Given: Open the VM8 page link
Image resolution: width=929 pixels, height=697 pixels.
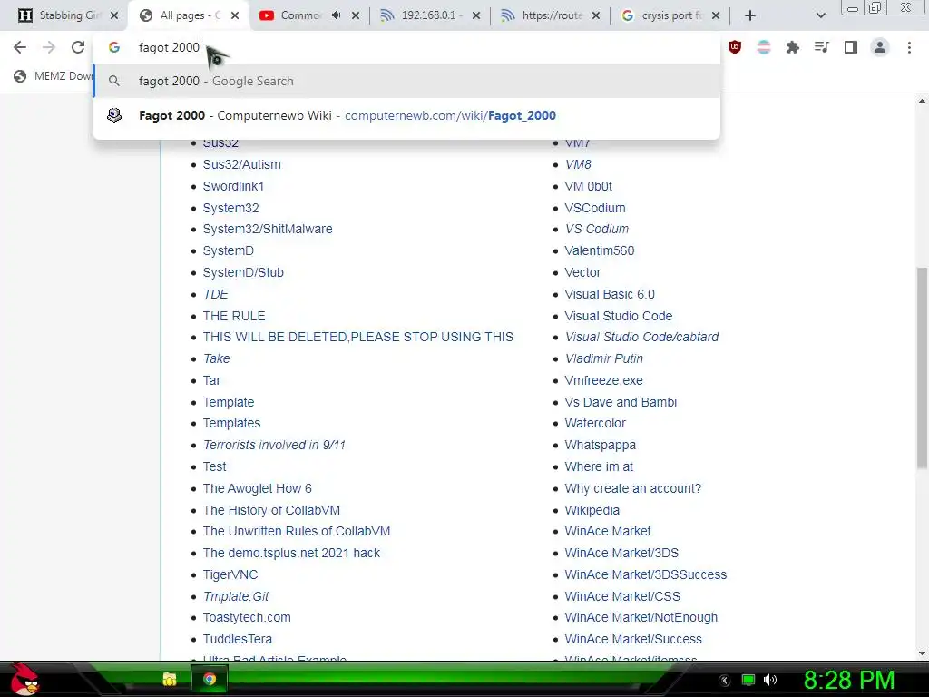Looking at the screenshot, I should click(578, 165).
